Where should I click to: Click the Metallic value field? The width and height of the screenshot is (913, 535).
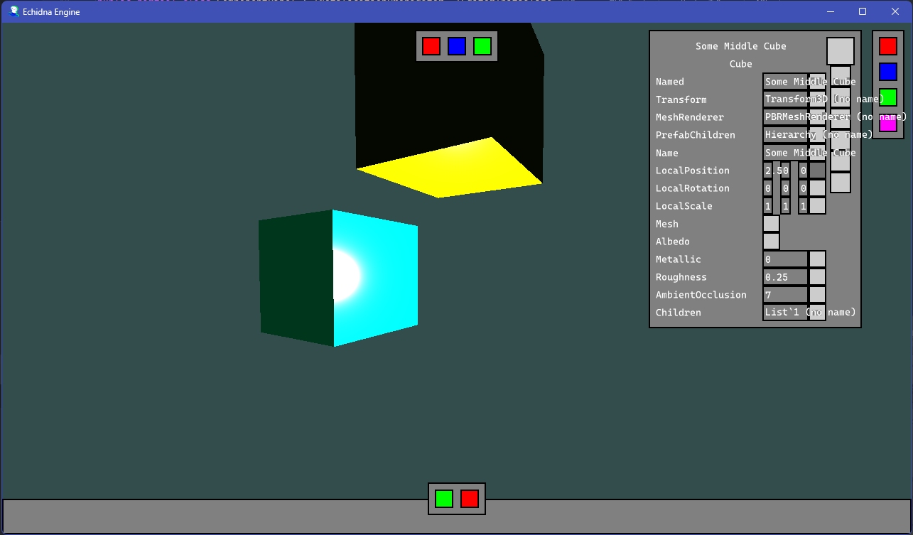(785, 259)
